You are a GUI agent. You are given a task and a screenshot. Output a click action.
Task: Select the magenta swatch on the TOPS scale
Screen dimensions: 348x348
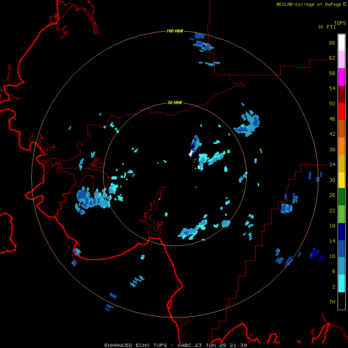click(341, 77)
